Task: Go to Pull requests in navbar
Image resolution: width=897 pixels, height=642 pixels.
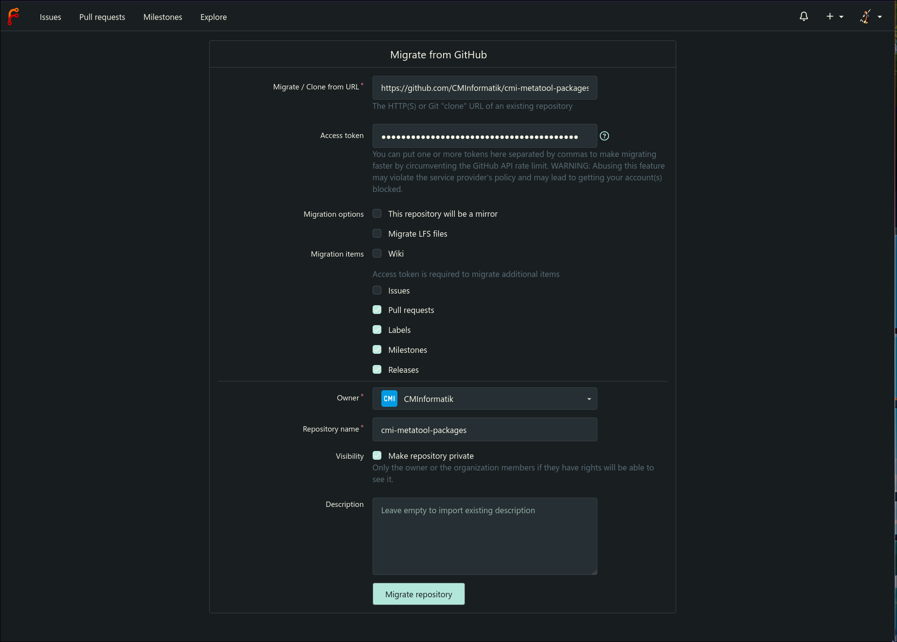Action: pos(102,17)
